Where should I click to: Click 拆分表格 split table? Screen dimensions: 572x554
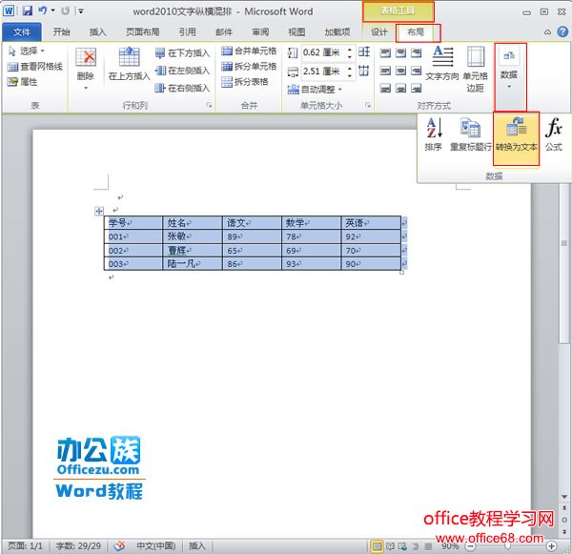pyautogui.click(x=245, y=82)
